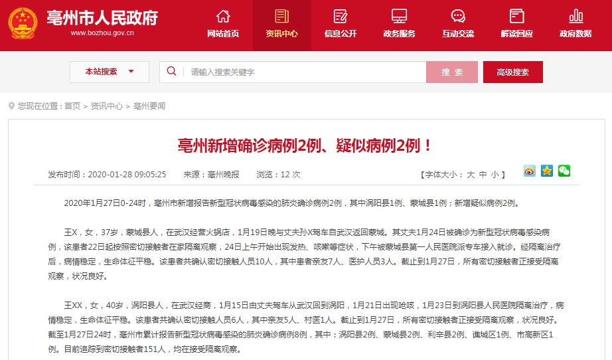The image size is (612, 360).
Task: Click the national emblem site logo
Action: (23, 25)
